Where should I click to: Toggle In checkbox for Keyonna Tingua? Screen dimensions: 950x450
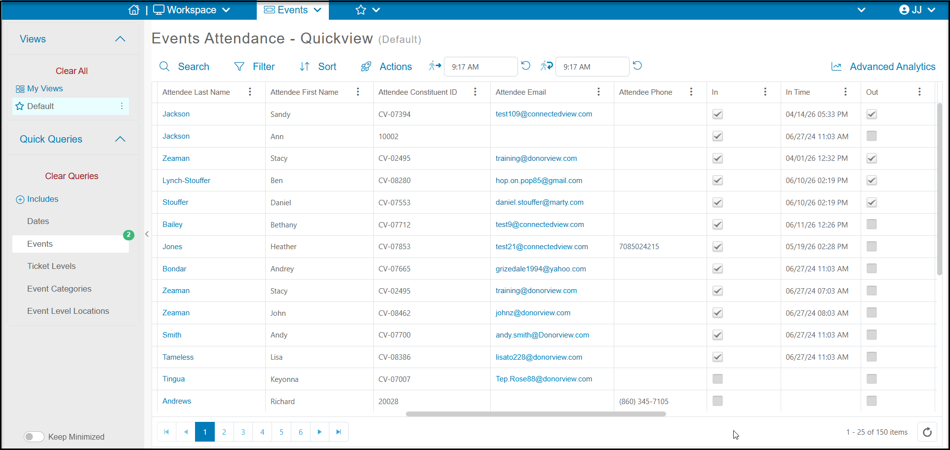pyautogui.click(x=718, y=379)
